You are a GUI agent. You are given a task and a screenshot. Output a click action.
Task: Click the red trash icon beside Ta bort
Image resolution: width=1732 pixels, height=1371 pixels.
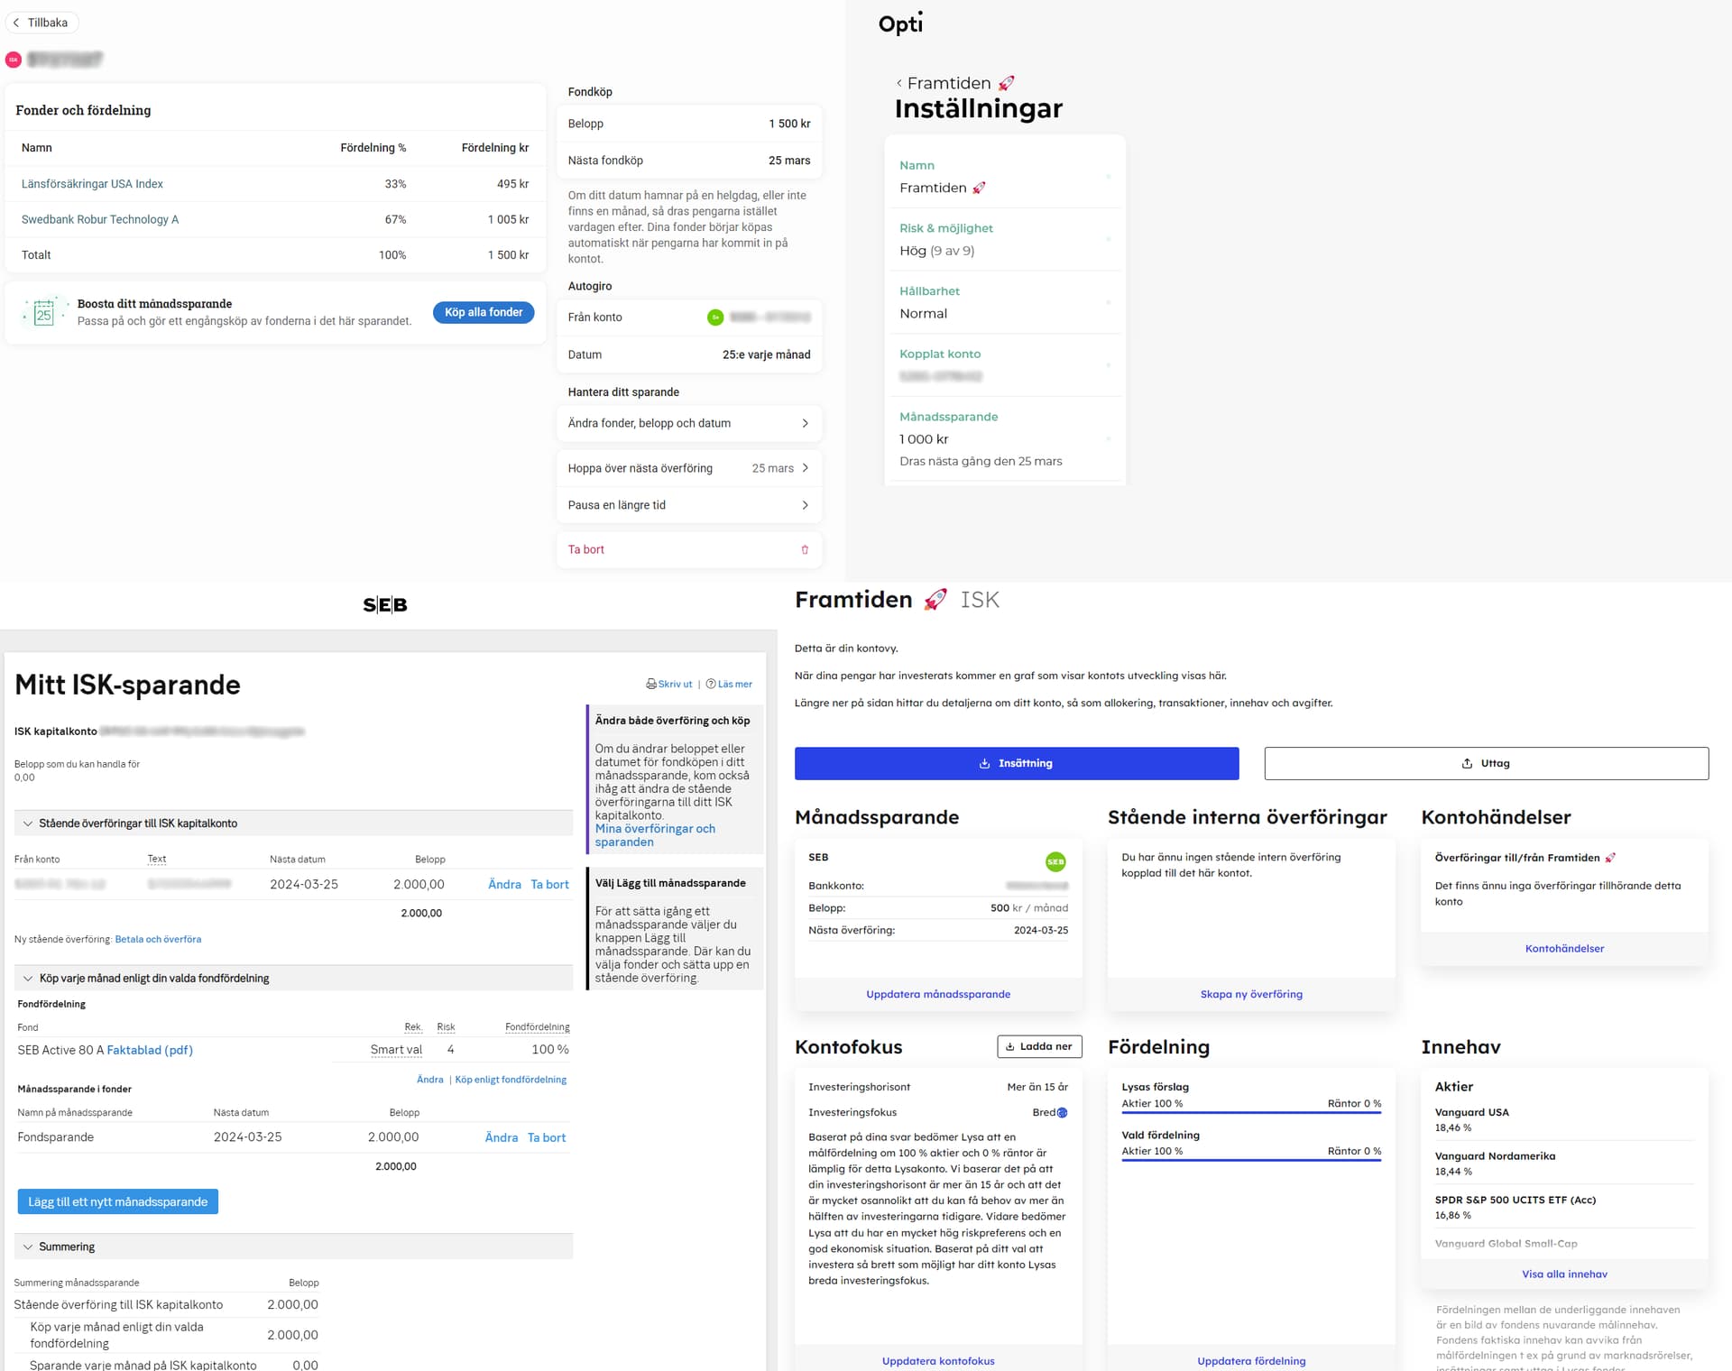[805, 550]
